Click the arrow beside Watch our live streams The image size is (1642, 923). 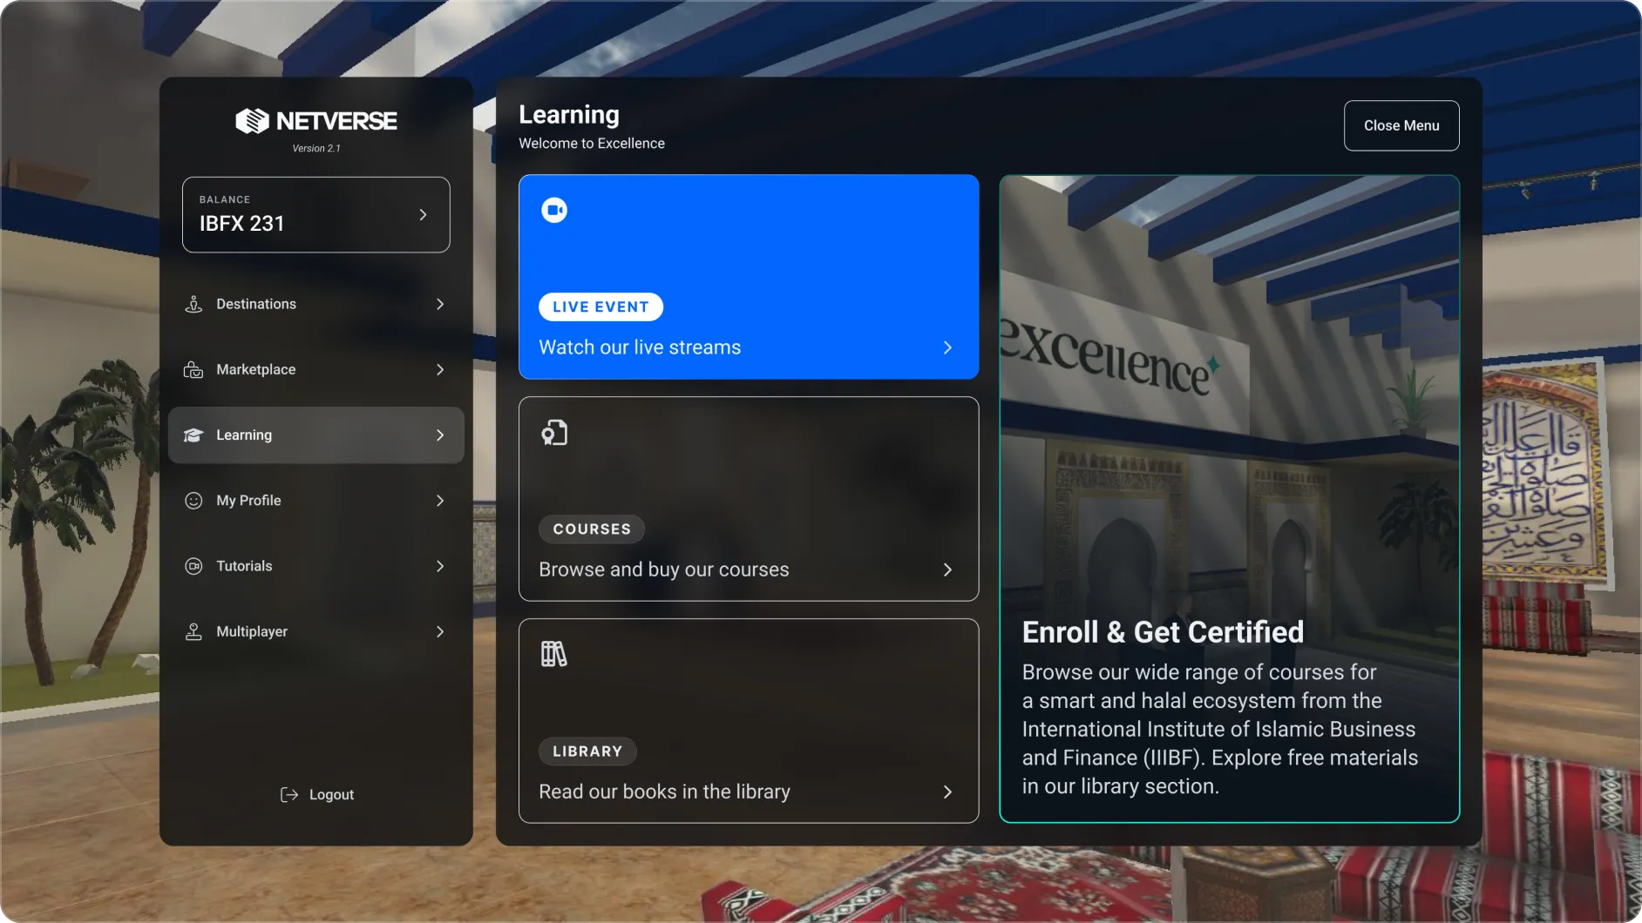click(x=947, y=347)
